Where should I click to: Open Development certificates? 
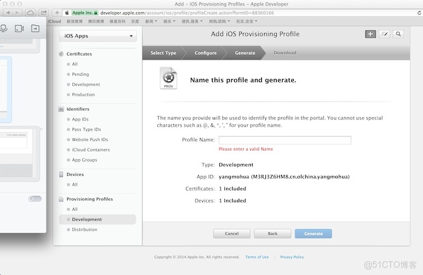[x=86, y=84]
